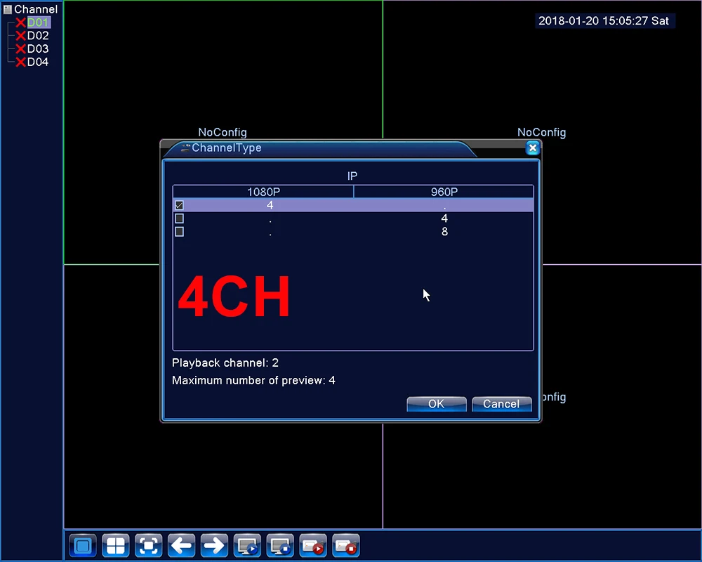Select channel D01 in tree

38,22
